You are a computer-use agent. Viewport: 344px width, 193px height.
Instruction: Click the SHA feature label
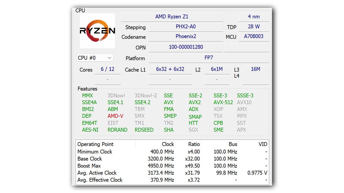[169, 130]
